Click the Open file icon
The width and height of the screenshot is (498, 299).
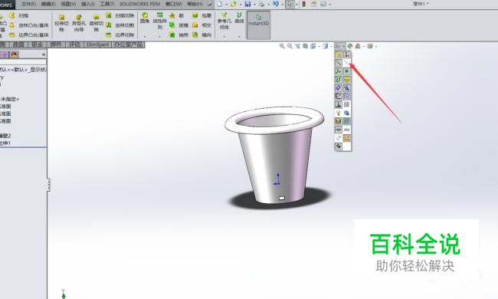pos(234,4)
